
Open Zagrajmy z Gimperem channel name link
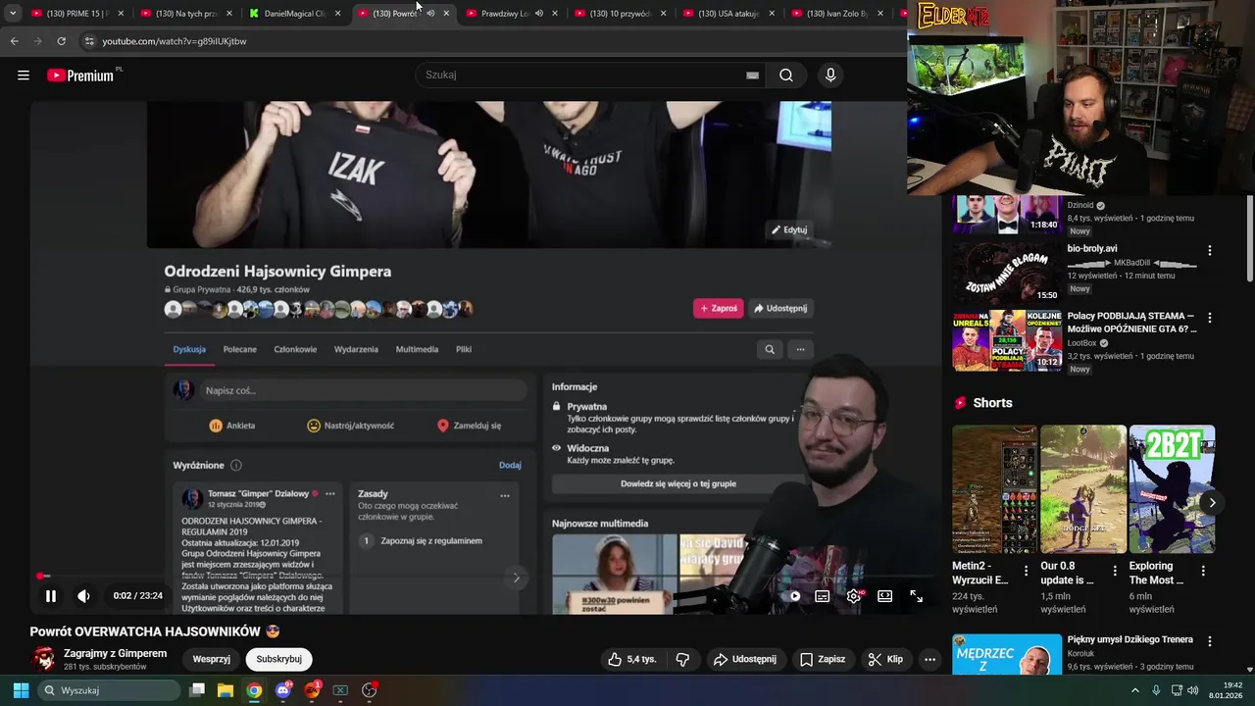pyautogui.click(x=115, y=653)
